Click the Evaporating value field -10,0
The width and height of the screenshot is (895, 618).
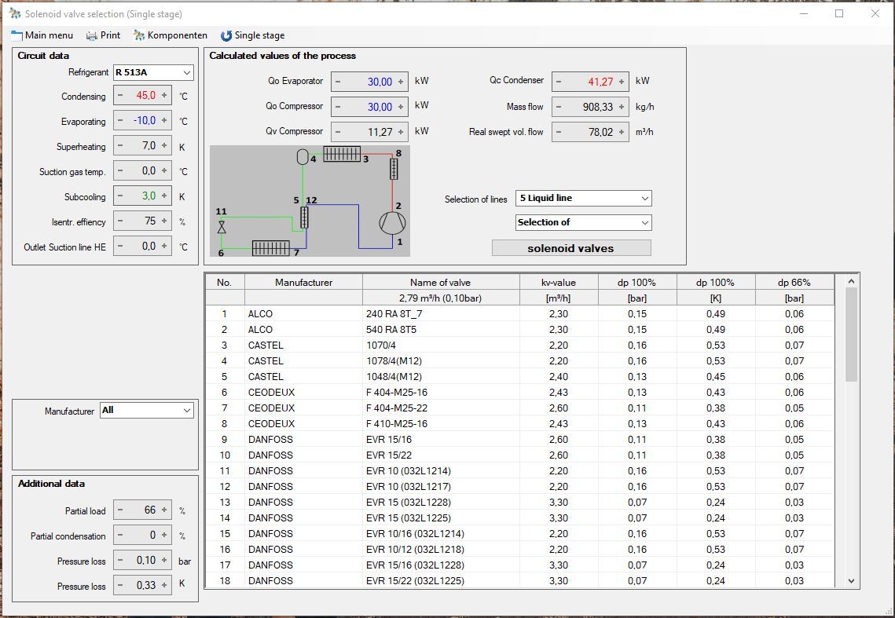pyautogui.click(x=143, y=120)
